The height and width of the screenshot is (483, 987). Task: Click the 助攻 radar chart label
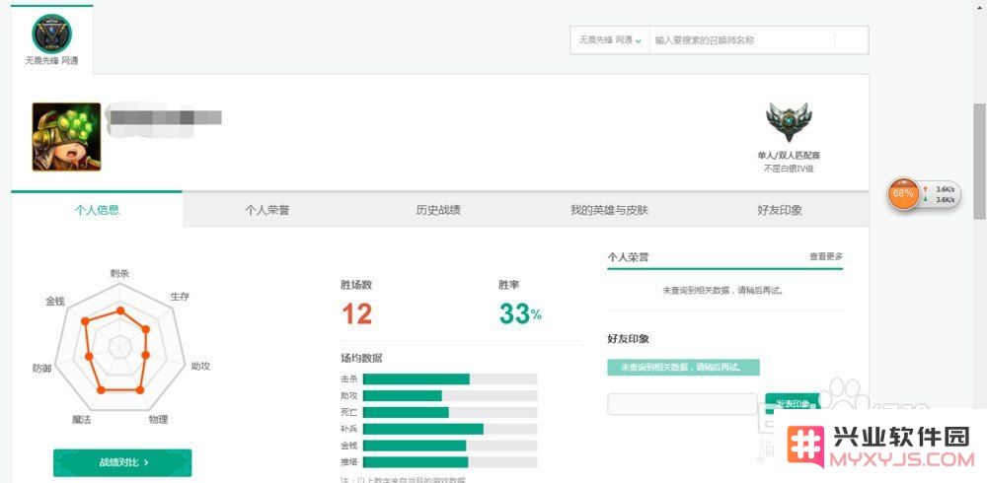tap(200, 366)
